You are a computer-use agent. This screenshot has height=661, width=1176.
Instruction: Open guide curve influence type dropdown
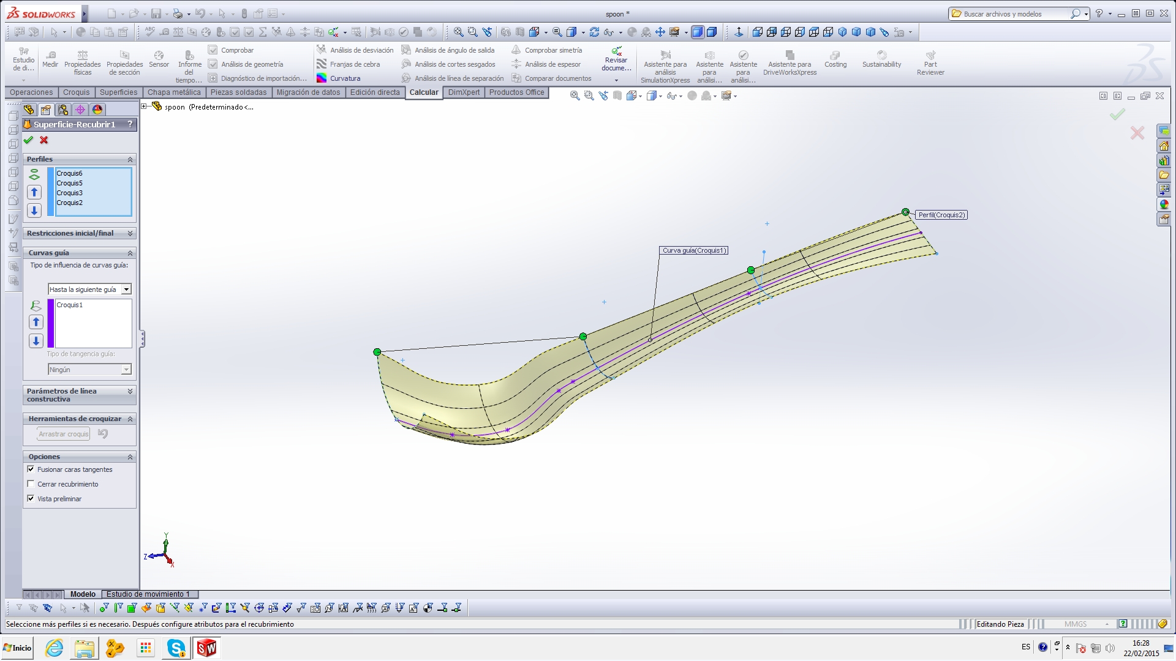point(126,289)
